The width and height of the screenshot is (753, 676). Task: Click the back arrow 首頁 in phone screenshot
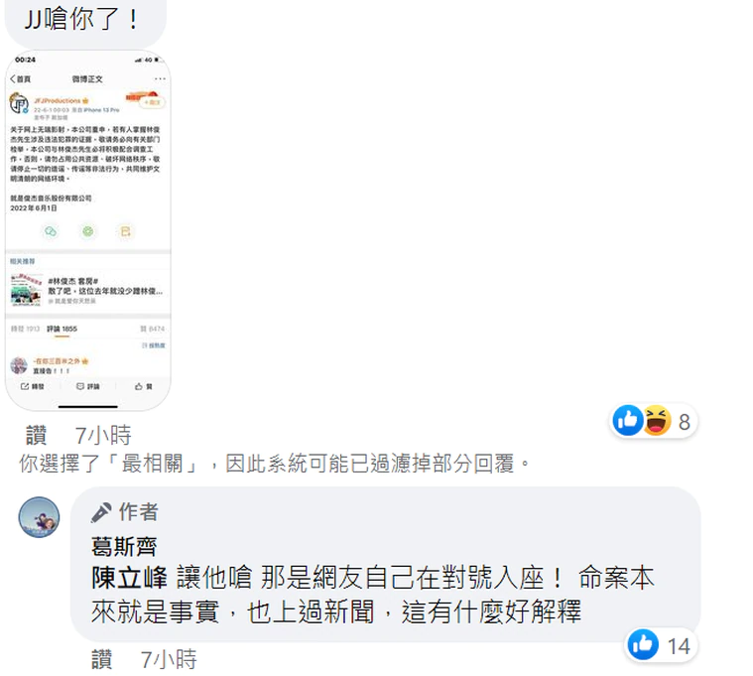20,78
